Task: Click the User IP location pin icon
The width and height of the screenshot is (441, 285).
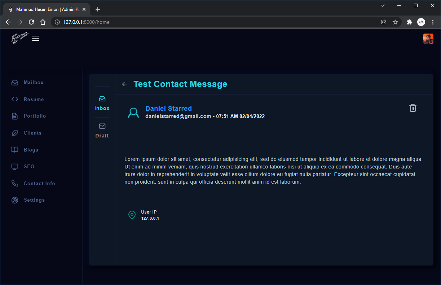Action: (x=132, y=215)
